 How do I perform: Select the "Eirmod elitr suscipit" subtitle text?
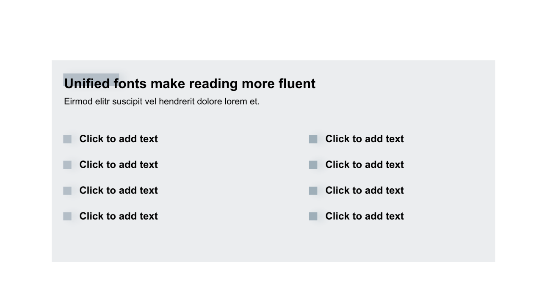(162, 102)
